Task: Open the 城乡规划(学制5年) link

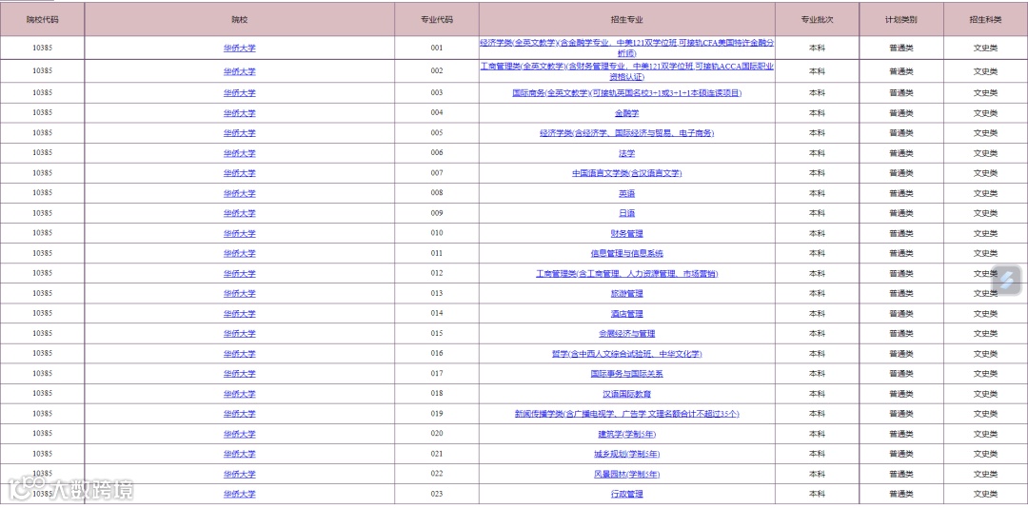Action: 626,454
